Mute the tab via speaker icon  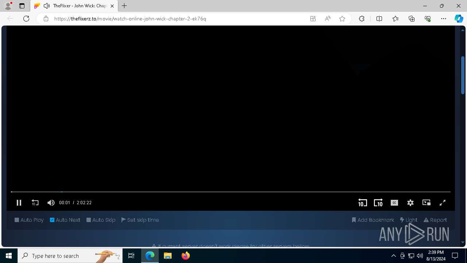pyautogui.click(x=47, y=6)
